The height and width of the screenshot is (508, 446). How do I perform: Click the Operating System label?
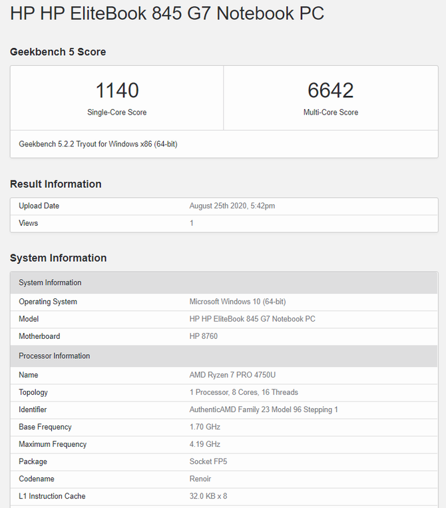click(x=48, y=302)
